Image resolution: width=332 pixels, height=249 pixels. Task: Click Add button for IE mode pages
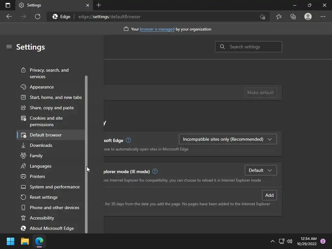click(x=269, y=195)
